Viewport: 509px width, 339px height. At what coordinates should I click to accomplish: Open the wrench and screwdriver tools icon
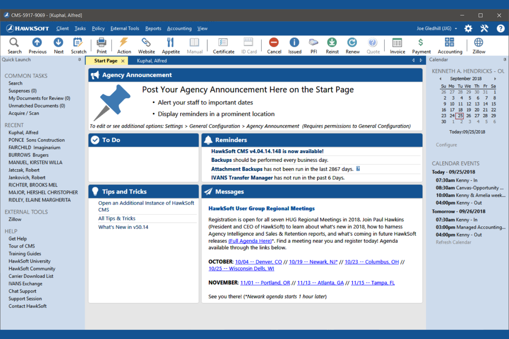(484, 29)
